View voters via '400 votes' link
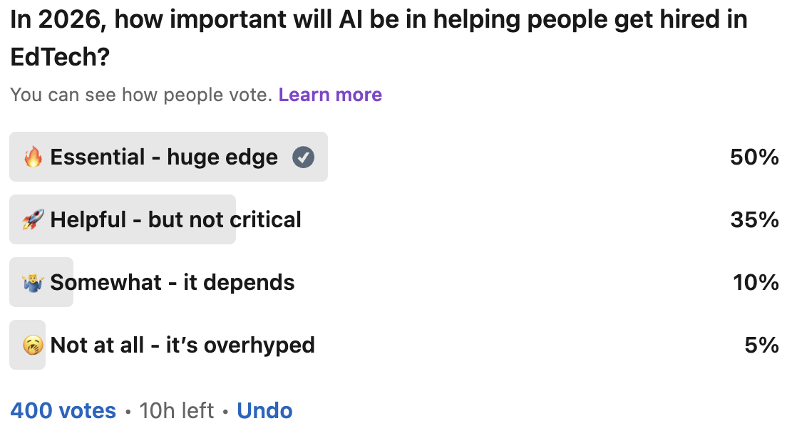 pos(63,410)
